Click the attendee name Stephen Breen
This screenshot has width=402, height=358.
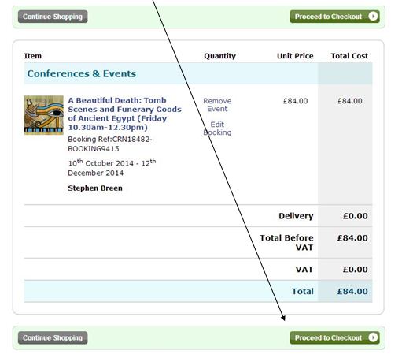point(95,188)
